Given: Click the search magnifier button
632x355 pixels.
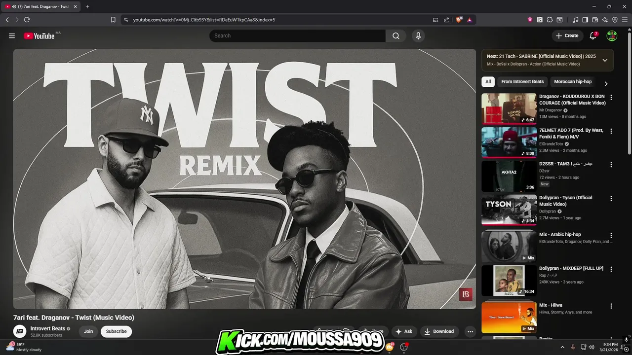Looking at the screenshot, I should point(396,35).
